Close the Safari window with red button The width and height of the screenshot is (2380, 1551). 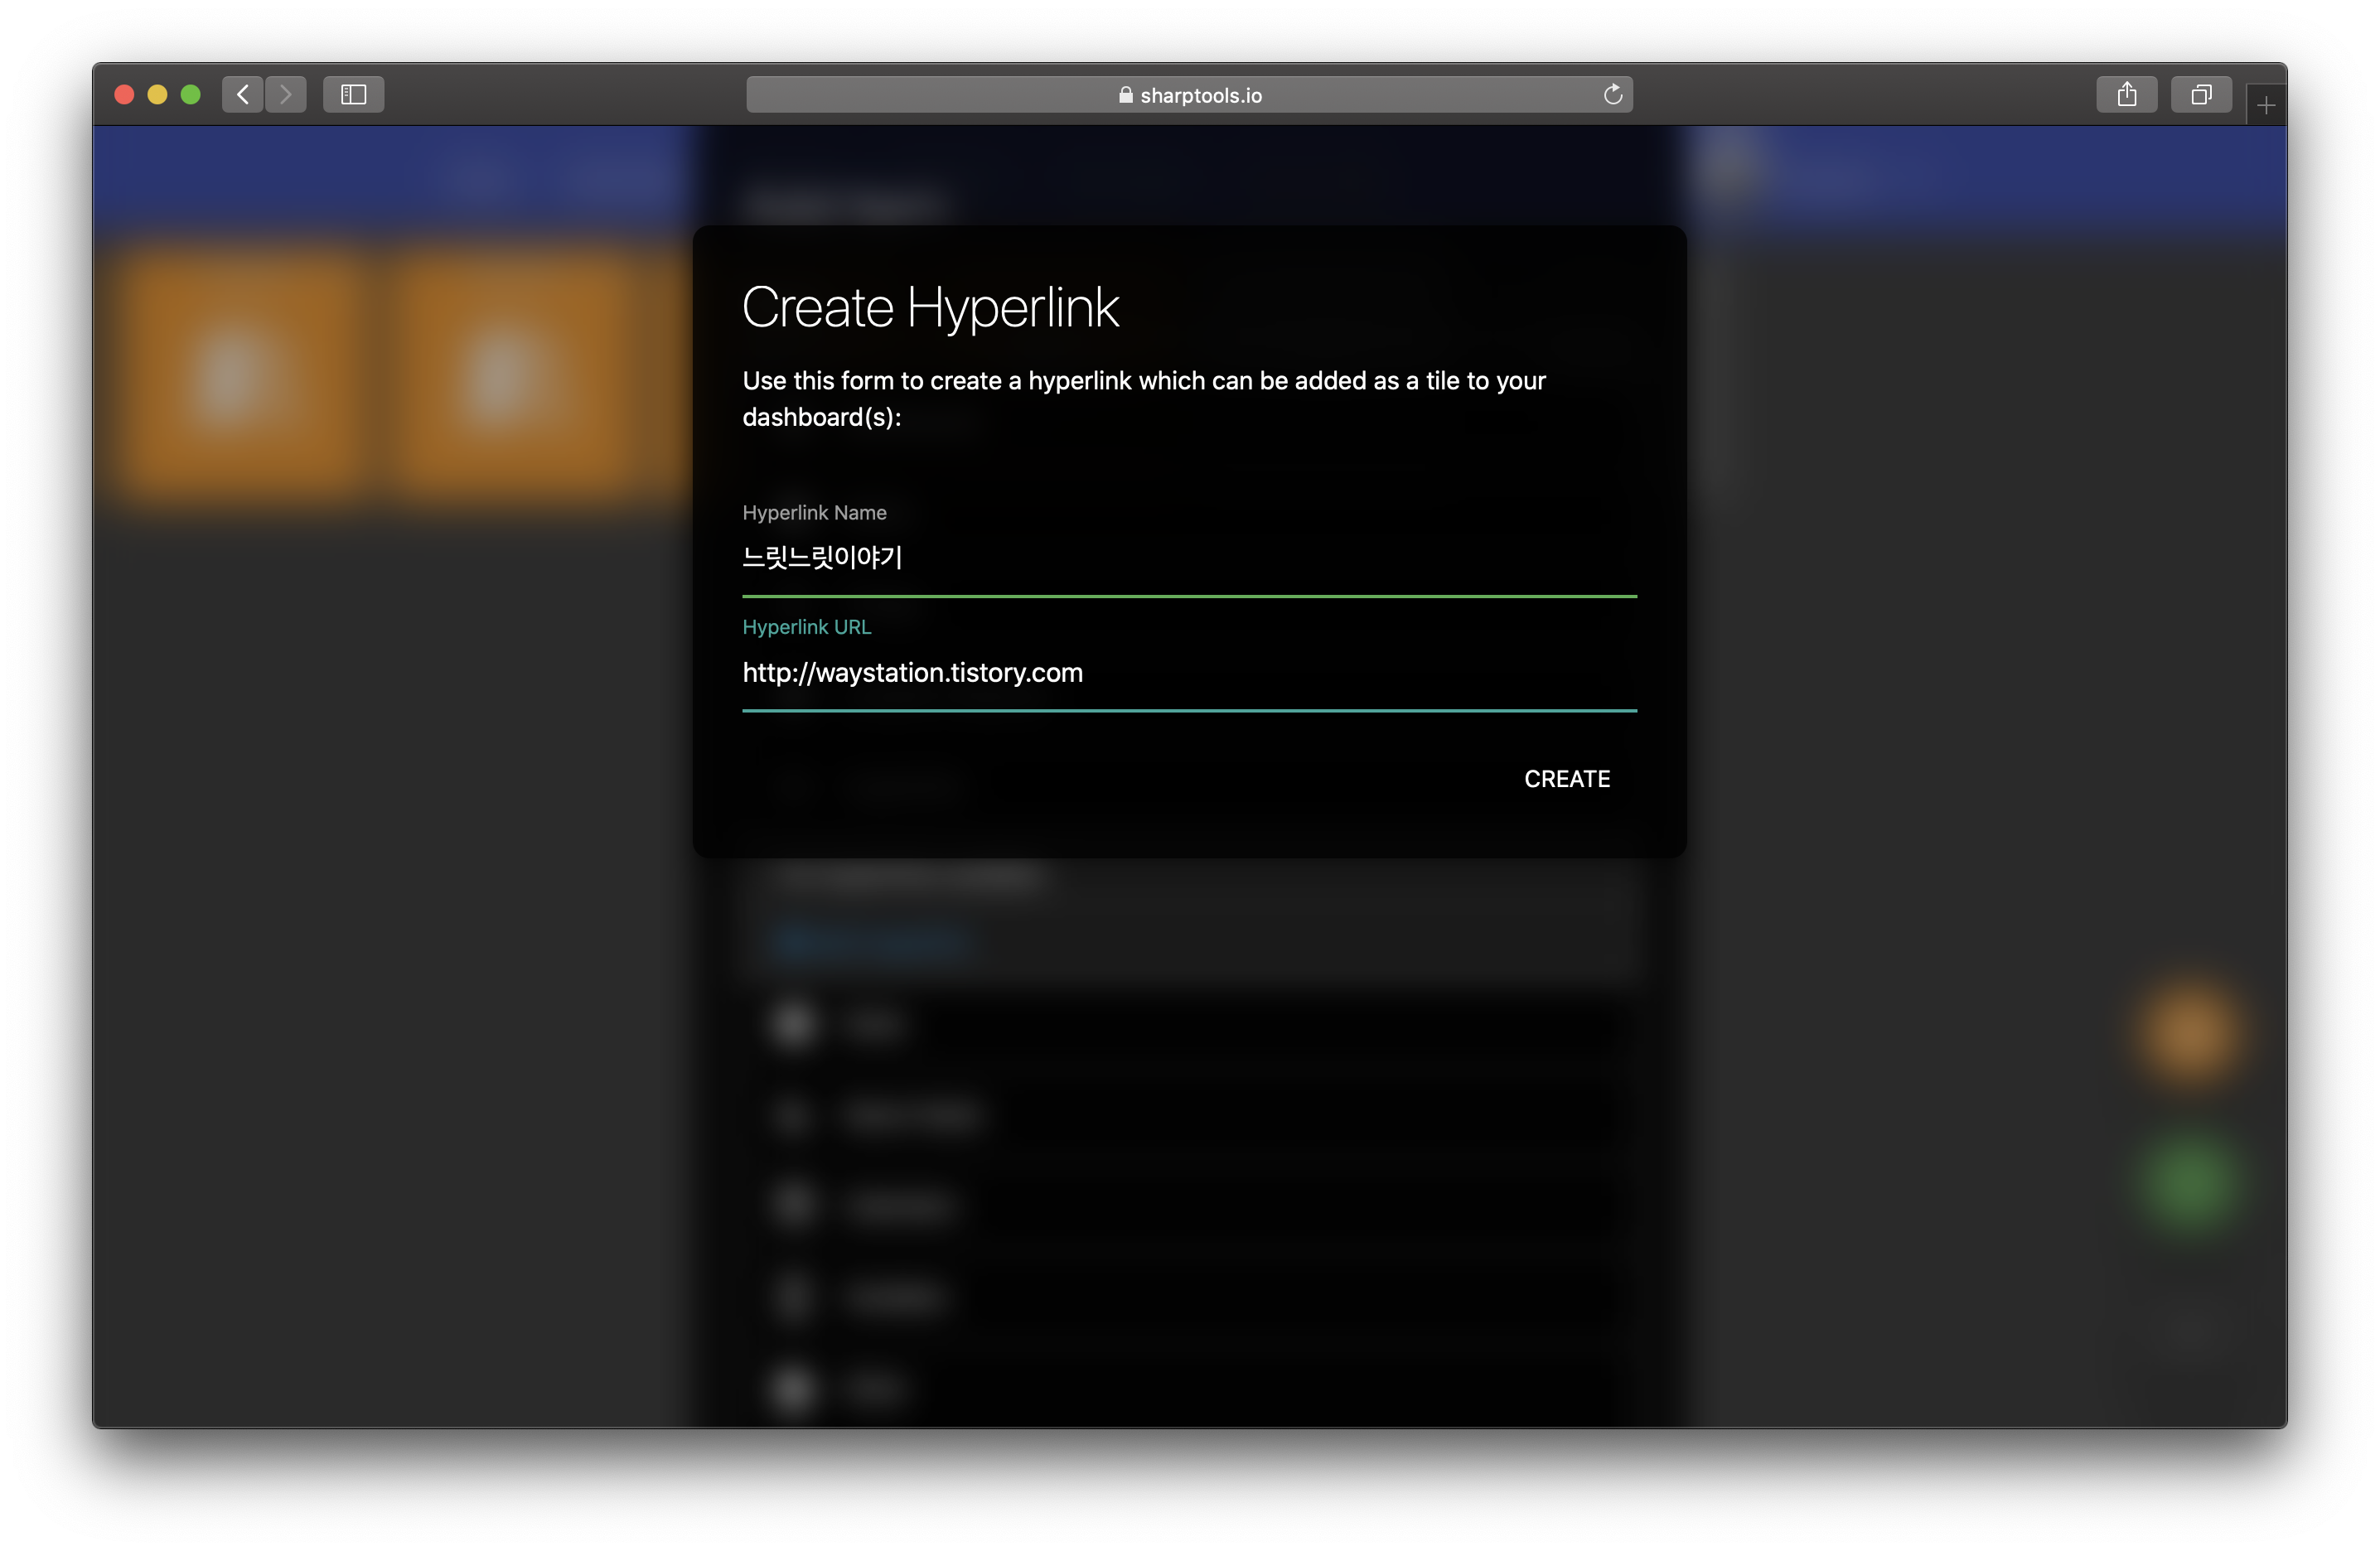click(x=124, y=94)
